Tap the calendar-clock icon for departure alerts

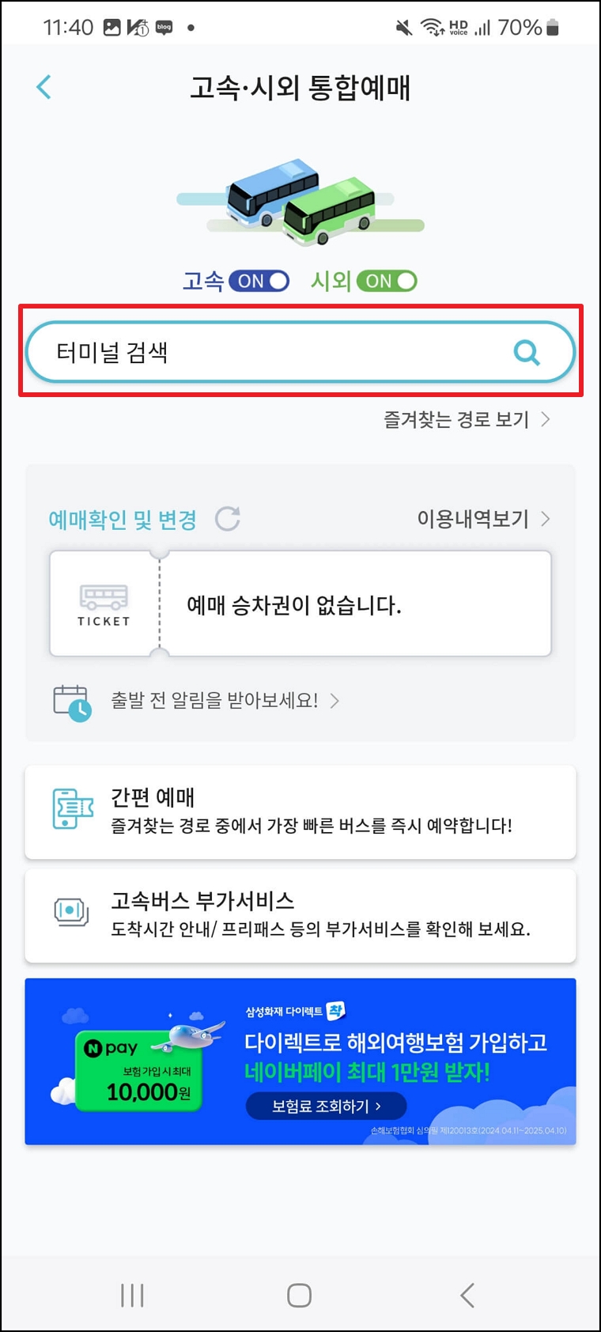tap(72, 701)
